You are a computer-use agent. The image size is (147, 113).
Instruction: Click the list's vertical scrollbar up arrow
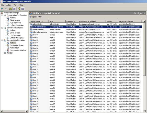coord(144,22)
